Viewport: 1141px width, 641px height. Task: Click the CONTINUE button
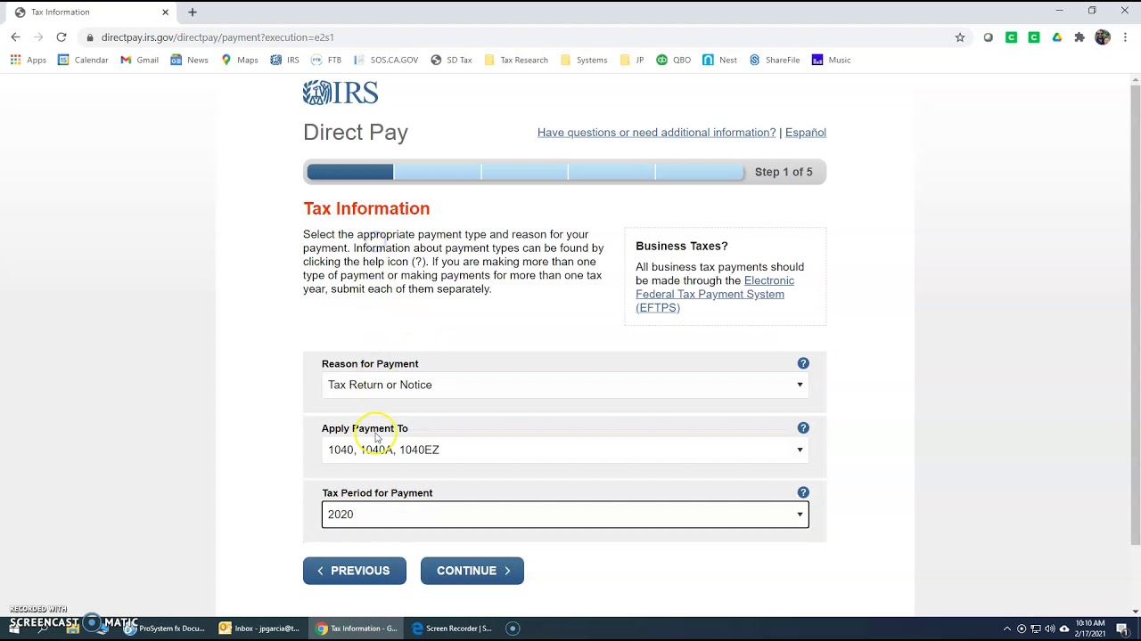[x=472, y=571]
